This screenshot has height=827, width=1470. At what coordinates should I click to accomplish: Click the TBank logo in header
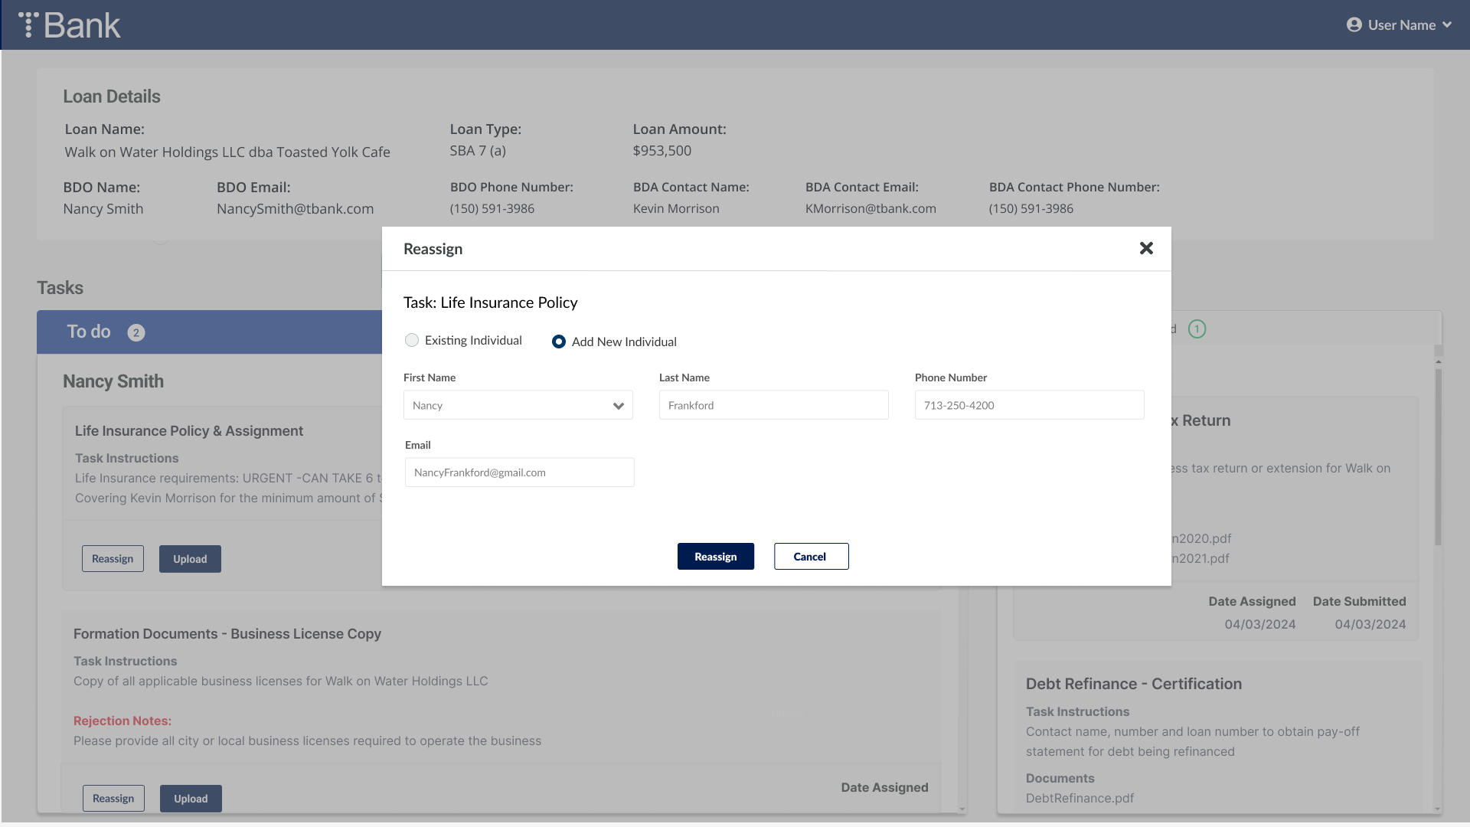(x=70, y=25)
